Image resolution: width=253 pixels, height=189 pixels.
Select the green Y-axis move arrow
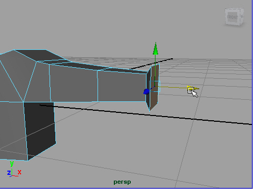point(155,48)
